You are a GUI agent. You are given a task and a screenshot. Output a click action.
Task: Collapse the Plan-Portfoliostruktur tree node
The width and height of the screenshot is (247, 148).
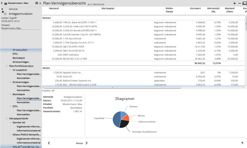click(6, 66)
